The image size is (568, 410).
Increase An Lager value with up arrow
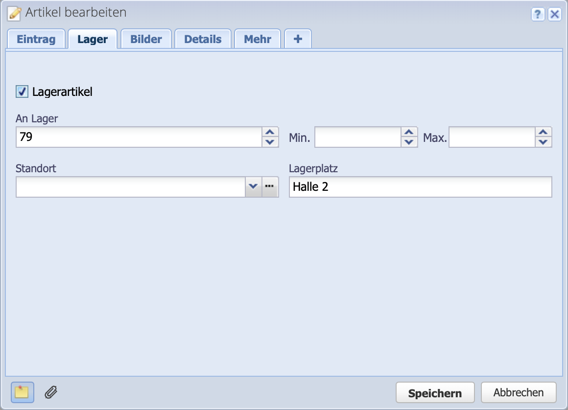pos(269,132)
